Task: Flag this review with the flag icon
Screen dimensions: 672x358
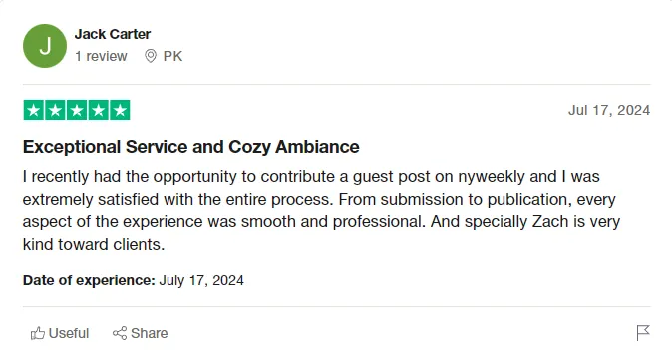Action: tap(643, 333)
